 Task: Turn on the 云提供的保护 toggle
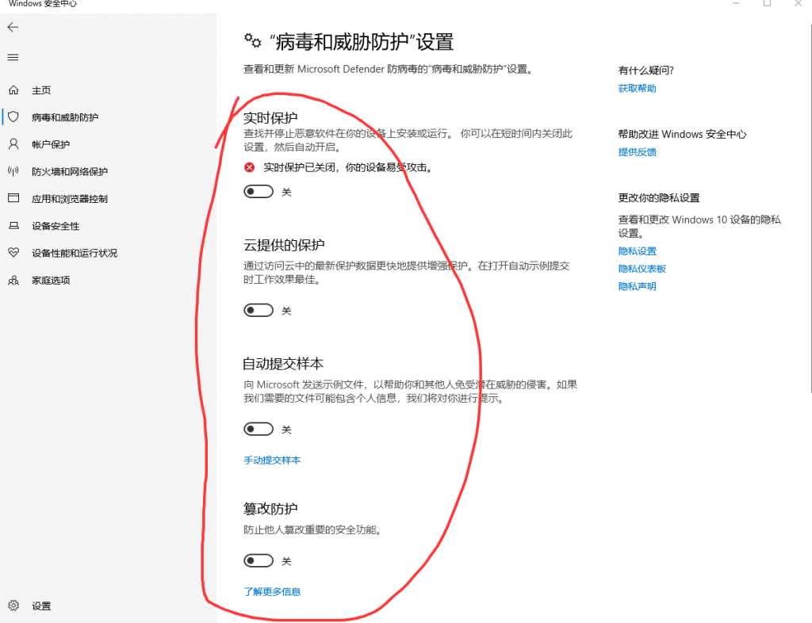259,311
